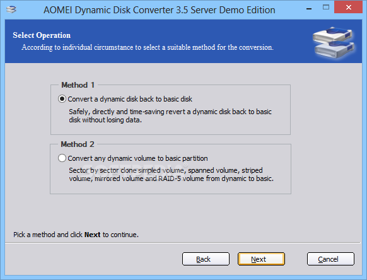
Task: Click the 'Method 2' group heading
Action: coord(78,144)
